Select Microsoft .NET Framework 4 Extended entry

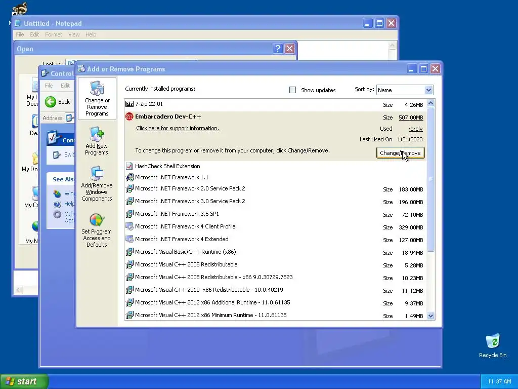(276, 240)
